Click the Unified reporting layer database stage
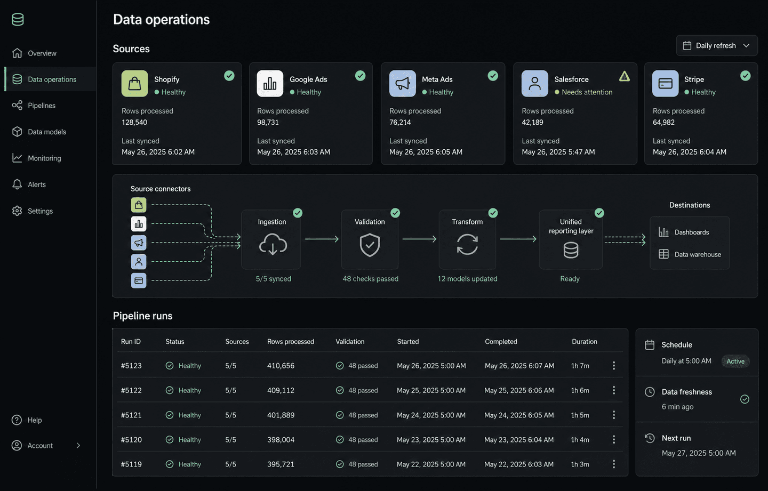The height and width of the screenshot is (491, 768). click(571, 239)
